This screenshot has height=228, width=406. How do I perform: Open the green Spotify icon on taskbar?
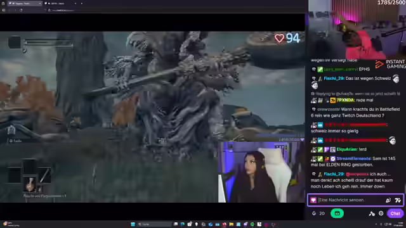tap(252, 224)
